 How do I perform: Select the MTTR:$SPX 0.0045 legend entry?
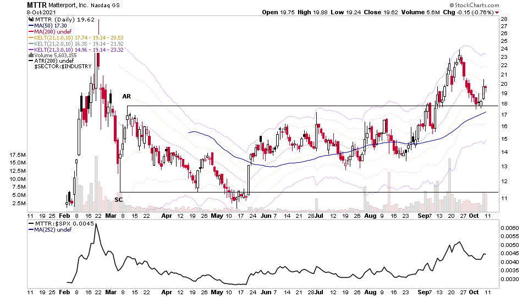(62, 224)
